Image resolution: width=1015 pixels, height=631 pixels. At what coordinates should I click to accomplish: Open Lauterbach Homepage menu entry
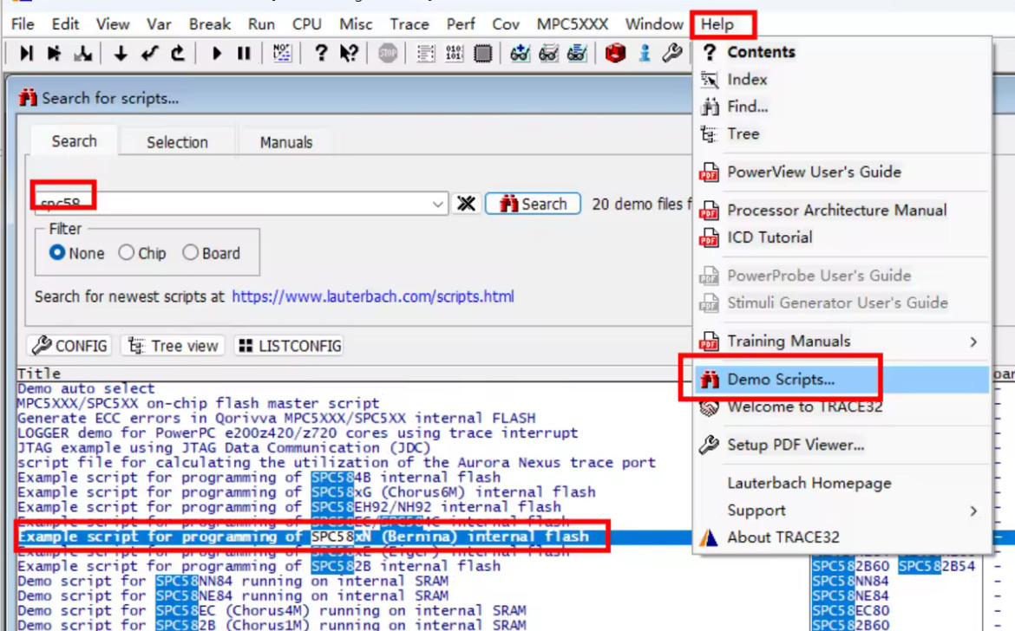(x=841, y=483)
